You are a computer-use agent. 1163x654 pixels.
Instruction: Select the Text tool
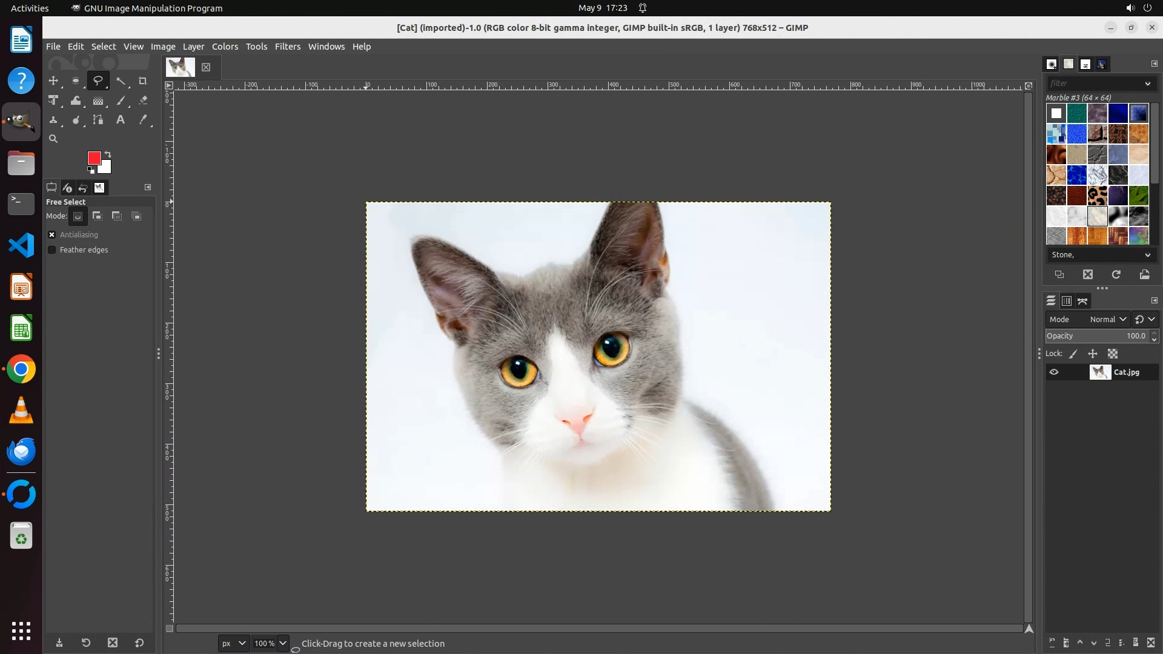pos(121,120)
